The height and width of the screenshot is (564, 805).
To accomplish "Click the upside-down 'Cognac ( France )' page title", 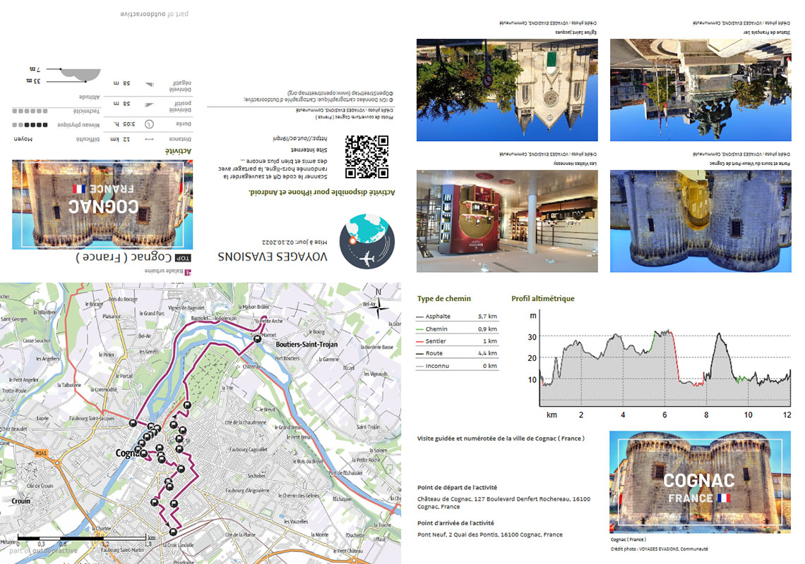I will click(124, 257).
